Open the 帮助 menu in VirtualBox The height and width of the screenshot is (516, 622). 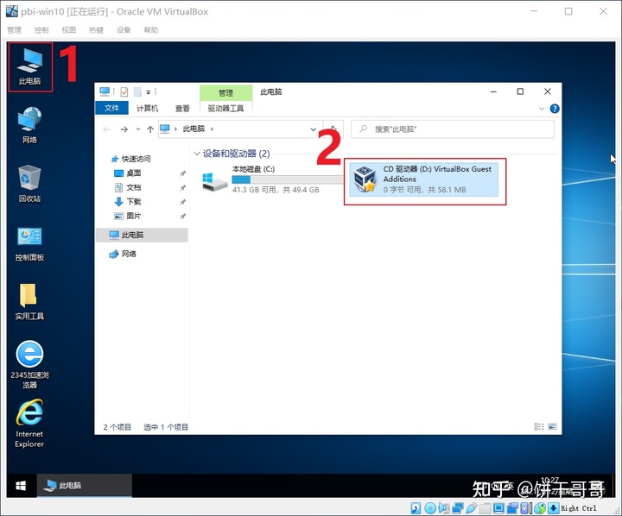[x=150, y=30]
